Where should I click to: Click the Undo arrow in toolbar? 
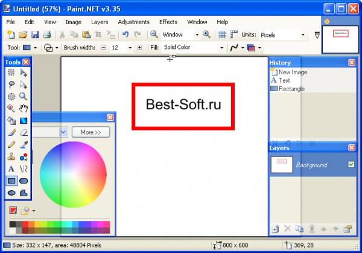click(x=125, y=35)
